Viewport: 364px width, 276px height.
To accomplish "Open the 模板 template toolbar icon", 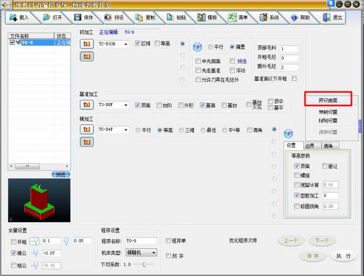I will [201, 17].
